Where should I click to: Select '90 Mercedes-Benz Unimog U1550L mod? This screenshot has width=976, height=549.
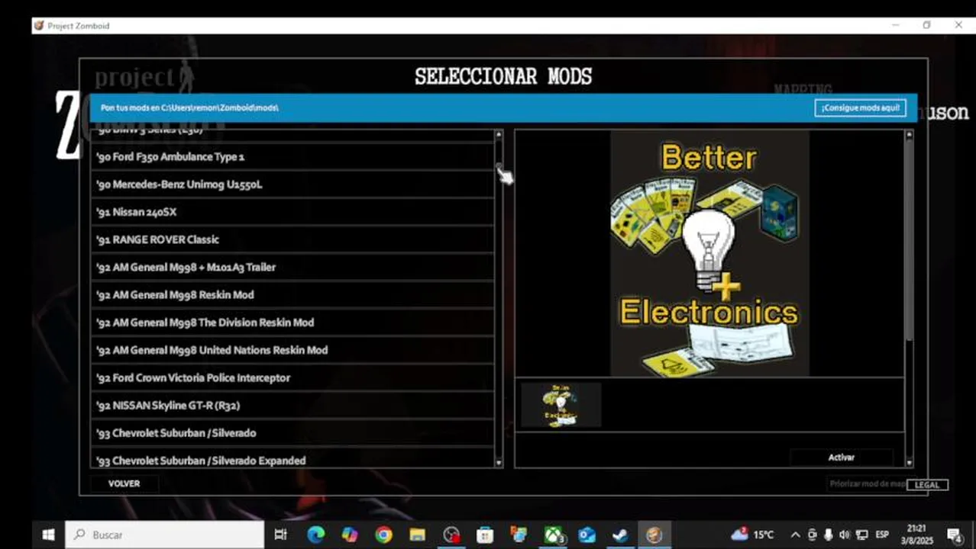pos(292,185)
